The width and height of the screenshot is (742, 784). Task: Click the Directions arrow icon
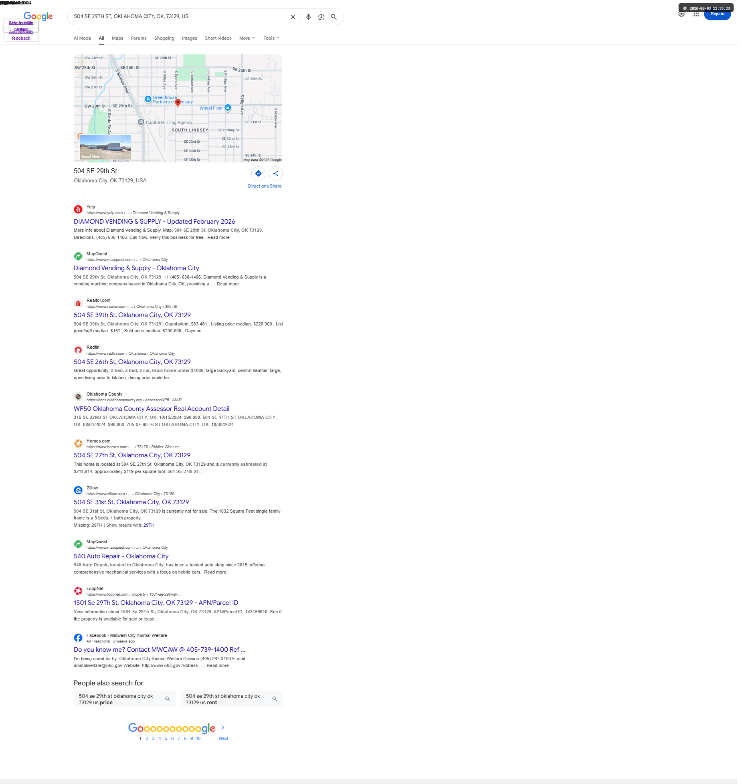click(259, 174)
